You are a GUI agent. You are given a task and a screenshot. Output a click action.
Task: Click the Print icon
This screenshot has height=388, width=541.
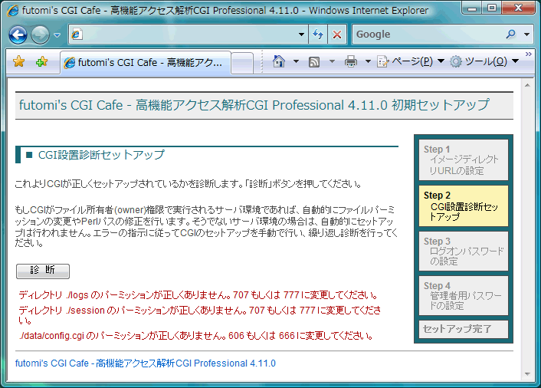351,62
